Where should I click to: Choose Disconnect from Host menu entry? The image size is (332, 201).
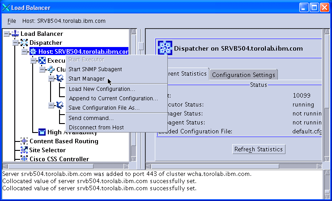coord(117,127)
